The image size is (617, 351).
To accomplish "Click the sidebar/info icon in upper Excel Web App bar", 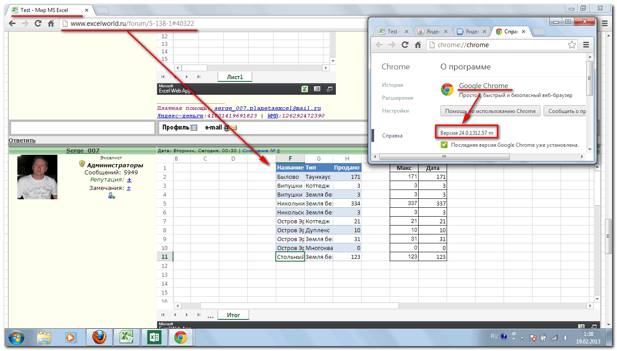I will 317,89.
